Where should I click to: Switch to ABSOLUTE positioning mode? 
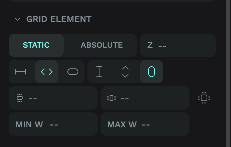pos(102,45)
